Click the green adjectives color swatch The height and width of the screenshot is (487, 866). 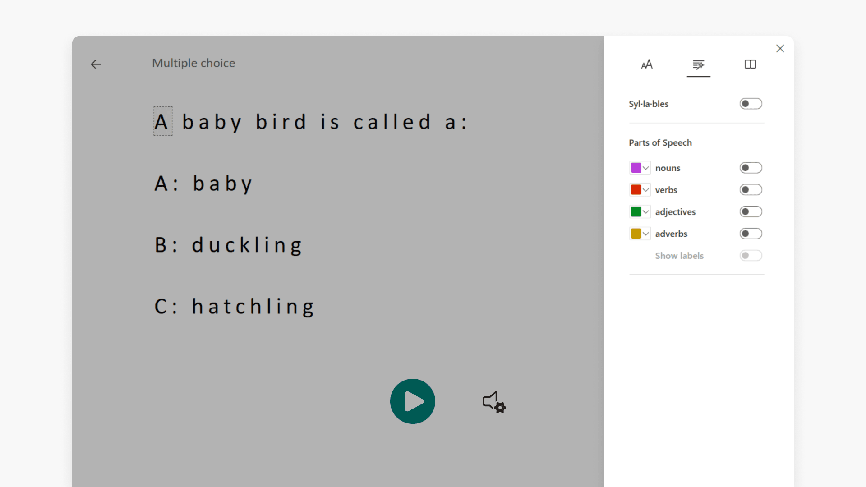tap(636, 211)
